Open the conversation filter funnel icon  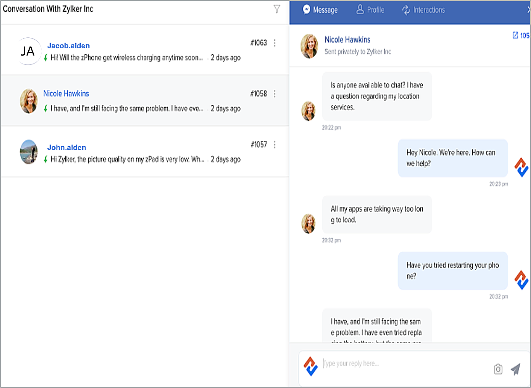coord(277,9)
